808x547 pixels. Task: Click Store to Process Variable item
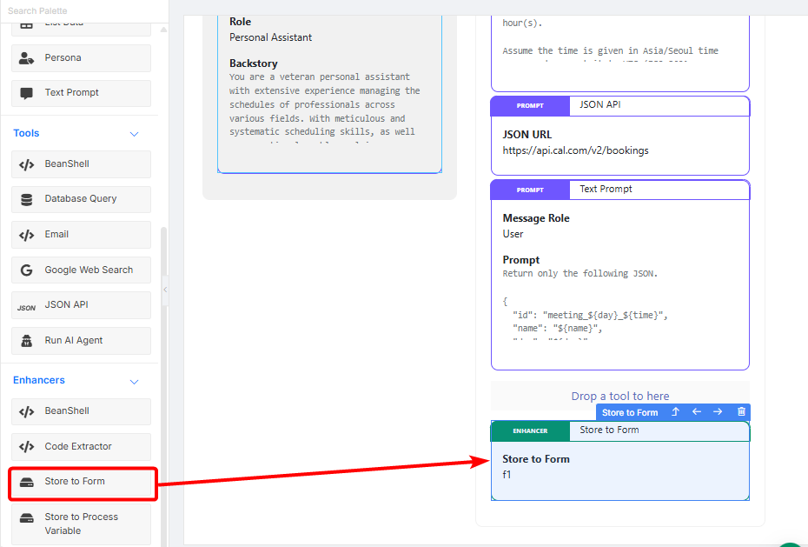[82, 524]
